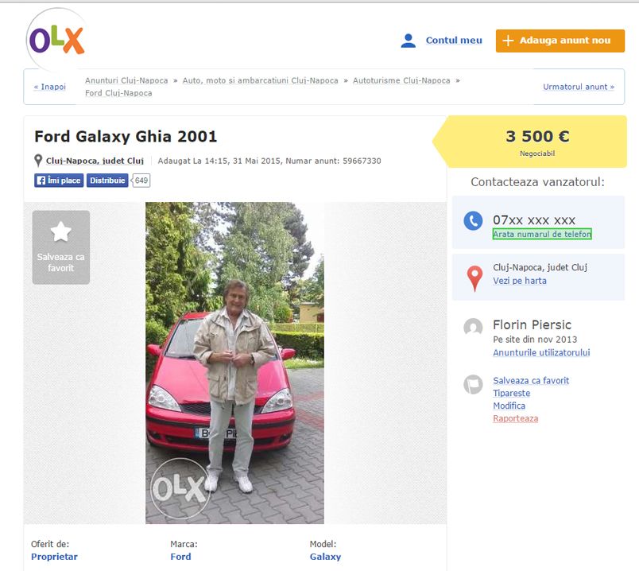Click the red map pin icon

coord(474,278)
